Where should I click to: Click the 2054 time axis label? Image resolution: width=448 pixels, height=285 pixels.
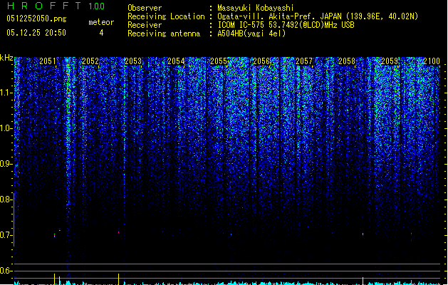[x=176, y=61]
